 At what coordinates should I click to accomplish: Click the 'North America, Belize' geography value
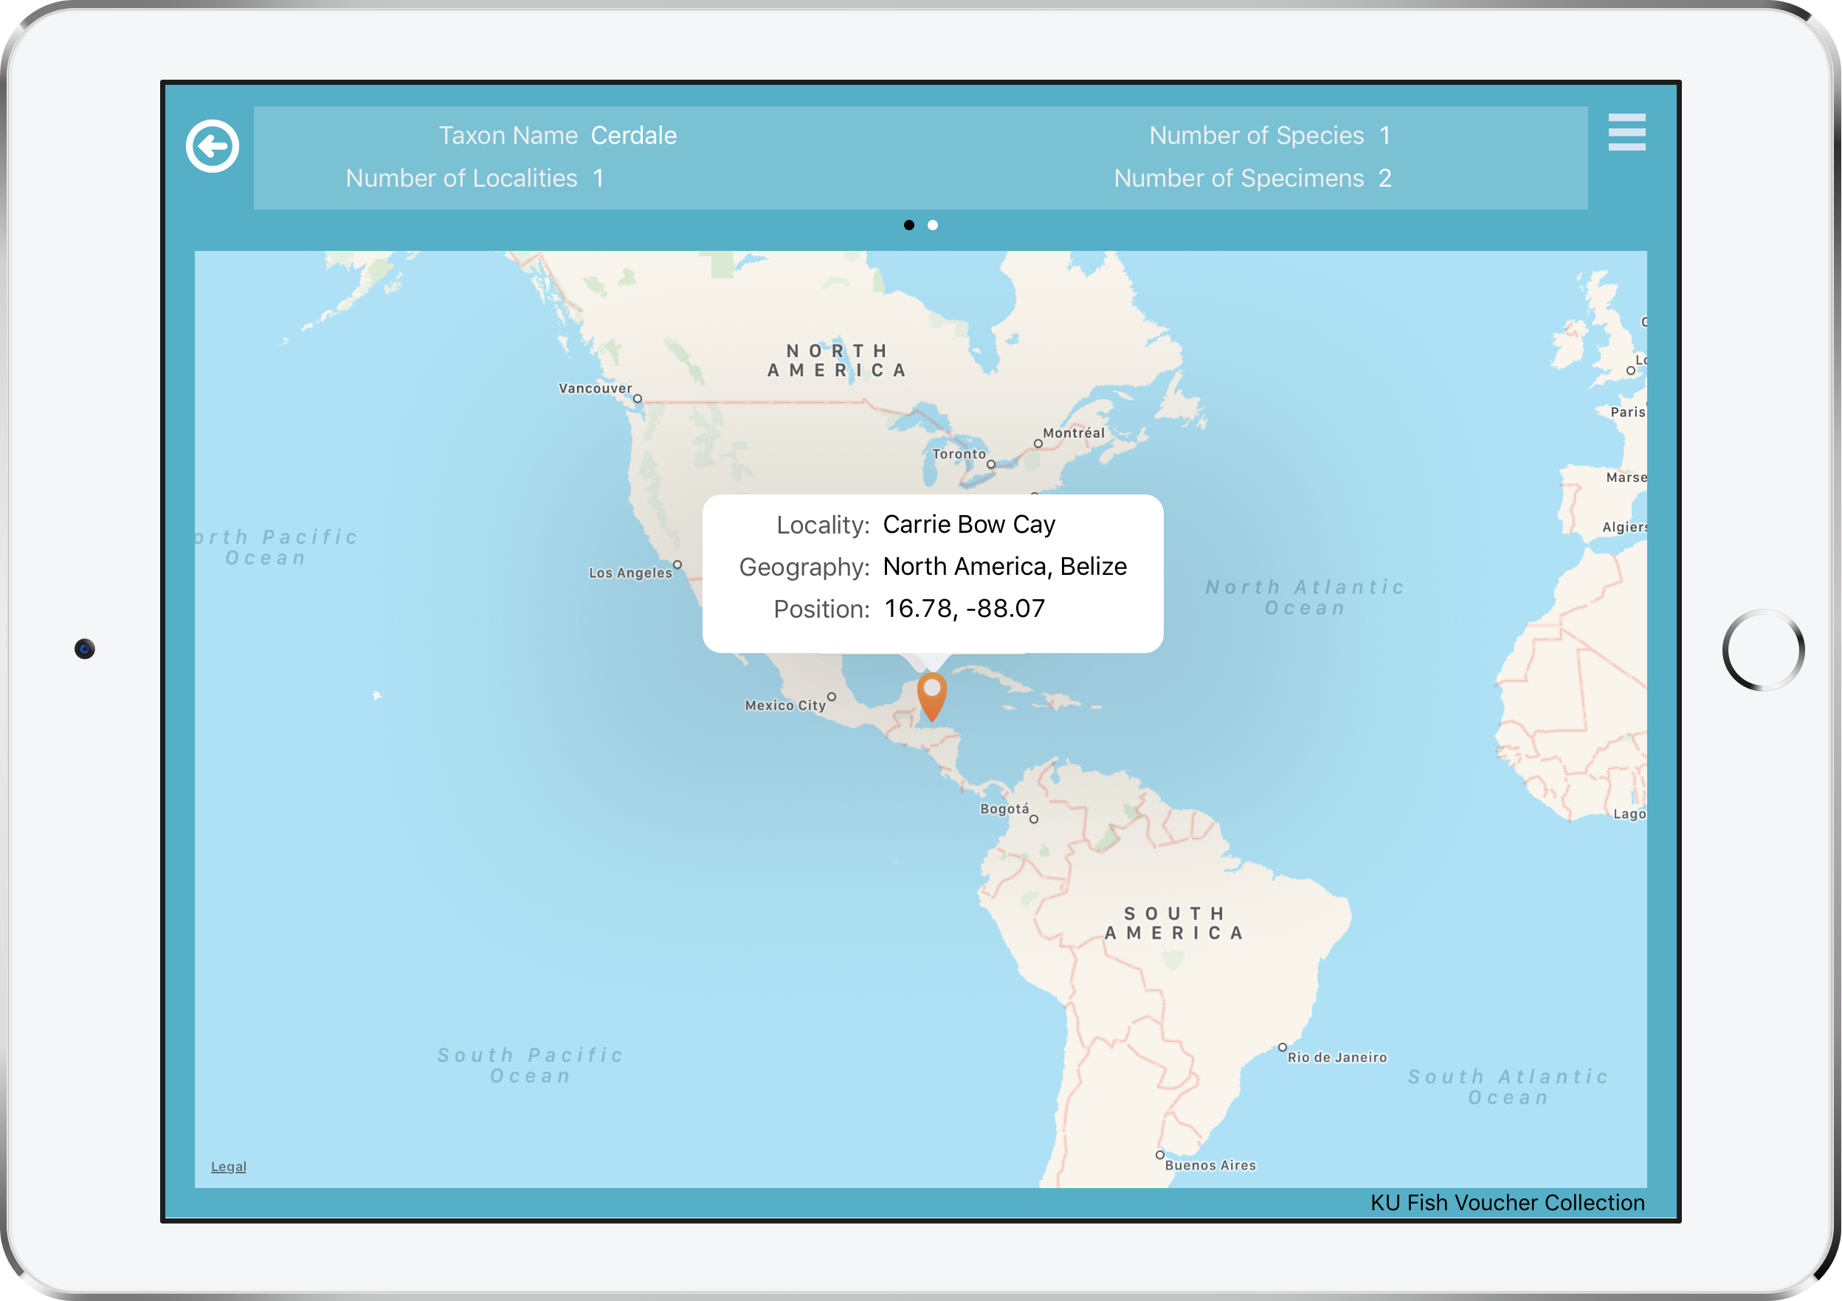(x=1004, y=566)
